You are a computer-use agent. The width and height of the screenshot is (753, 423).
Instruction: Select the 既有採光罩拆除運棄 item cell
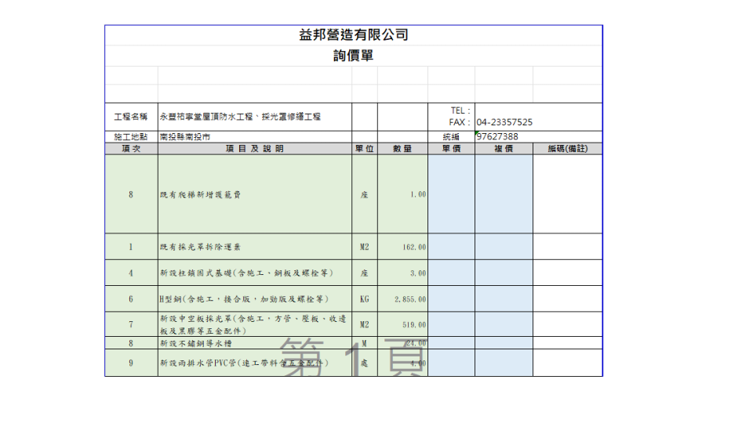(x=254, y=247)
